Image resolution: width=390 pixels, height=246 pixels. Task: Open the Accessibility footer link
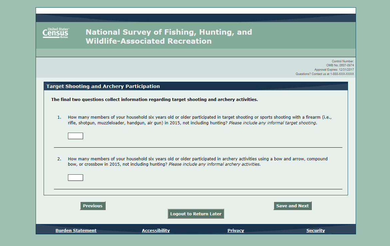156,231
